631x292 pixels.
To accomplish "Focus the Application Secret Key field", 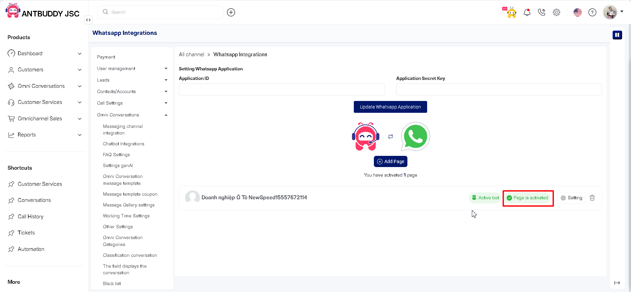I will pyautogui.click(x=499, y=89).
